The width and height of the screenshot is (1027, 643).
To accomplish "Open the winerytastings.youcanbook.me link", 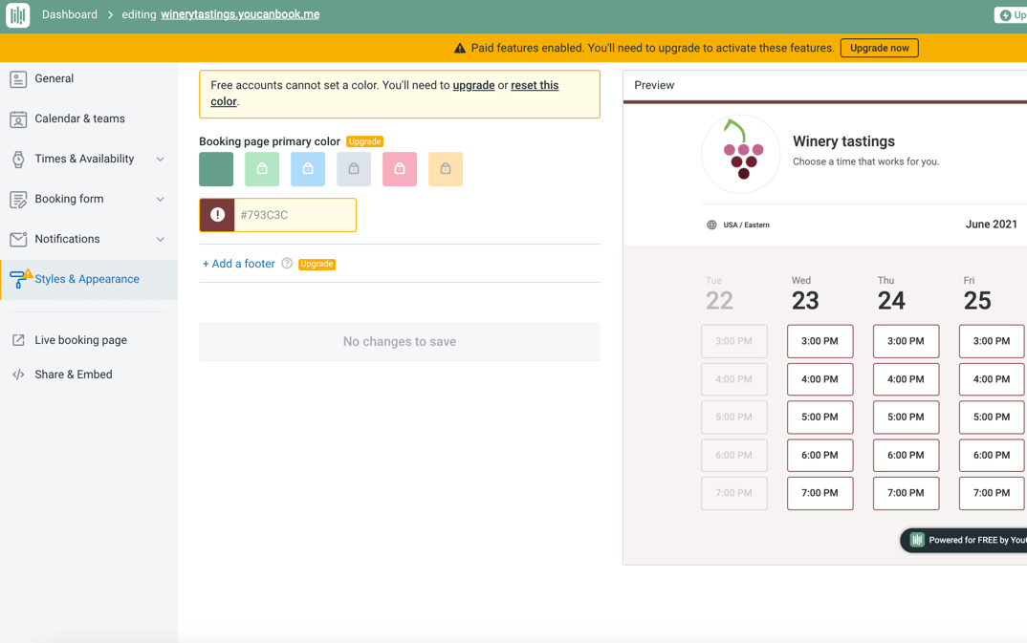I will (x=240, y=14).
